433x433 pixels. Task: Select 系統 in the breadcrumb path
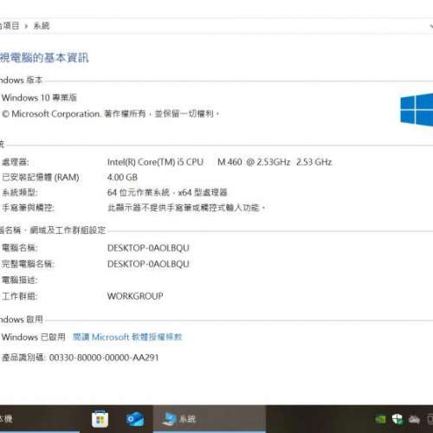tap(42, 26)
